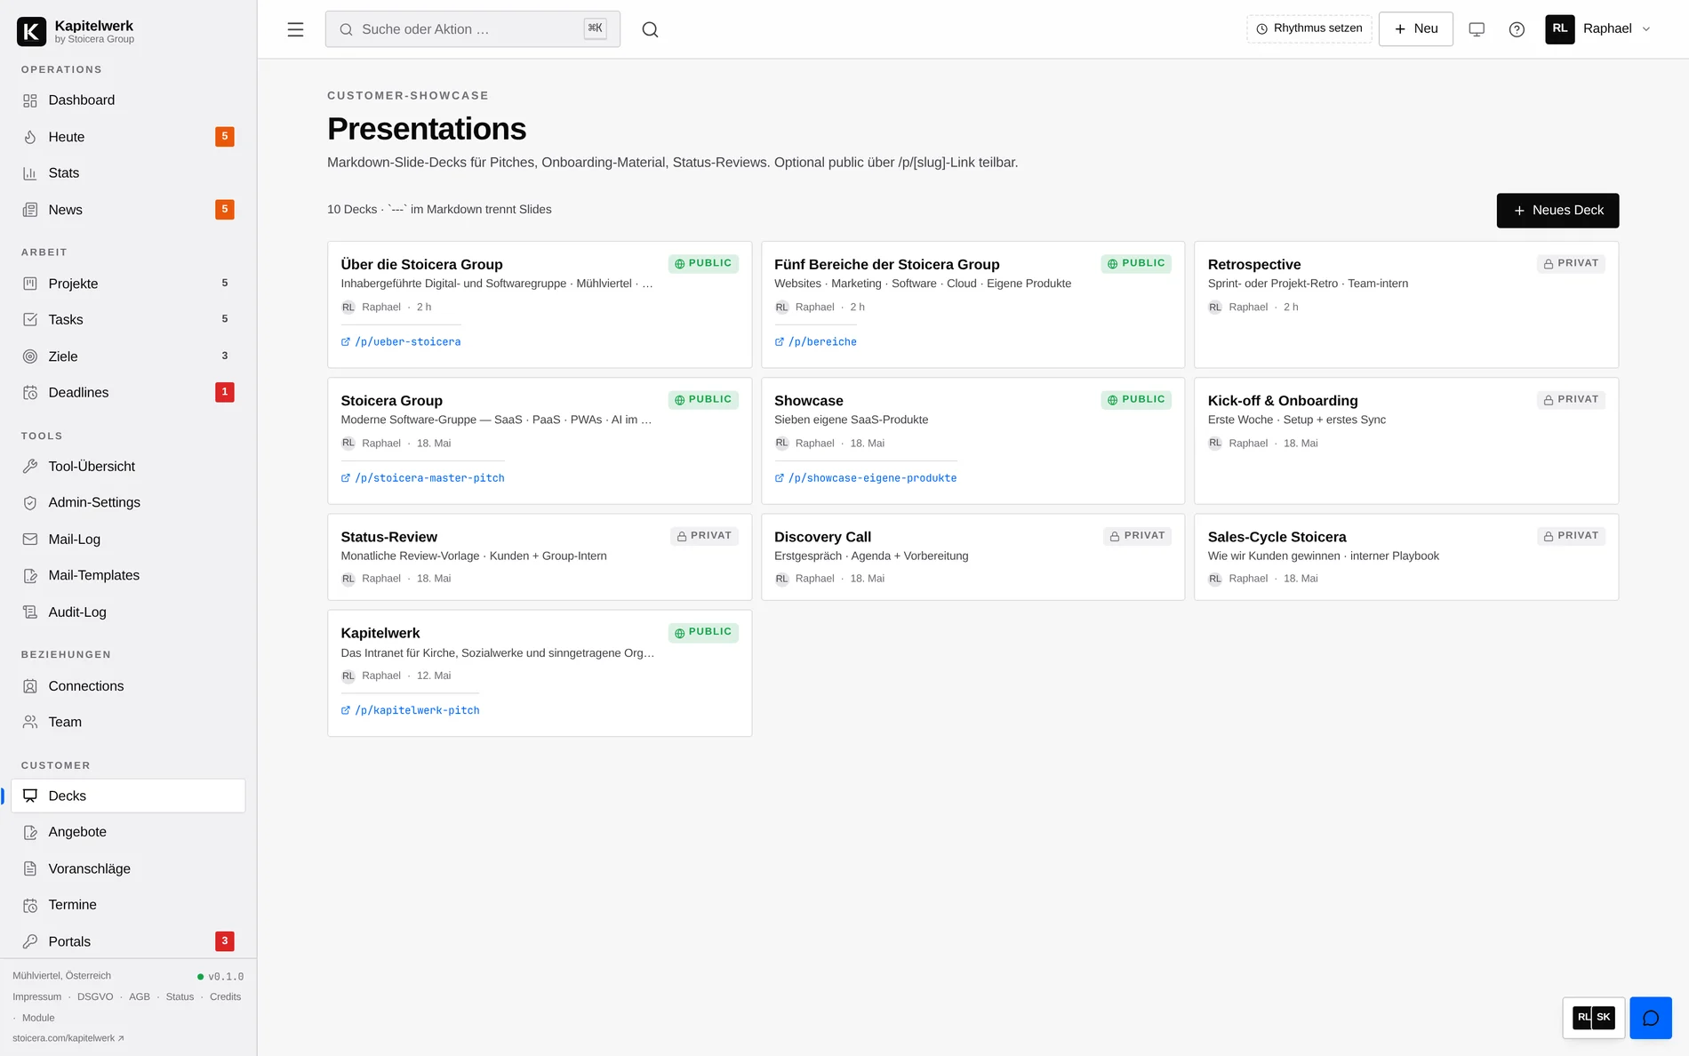Click the Connections contact icon

pos(30,686)
